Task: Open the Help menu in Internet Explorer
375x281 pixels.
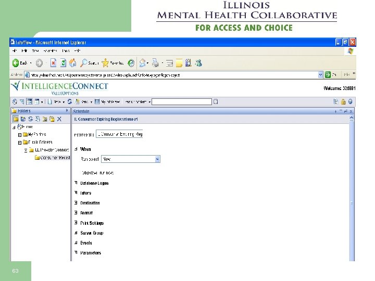Action: pos(77,50)
